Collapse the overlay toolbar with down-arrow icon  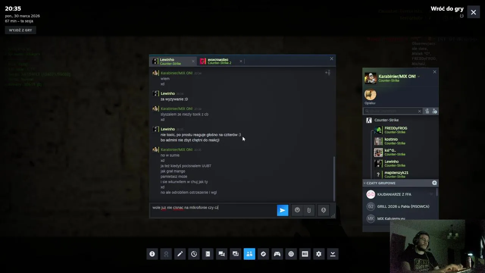(x=333, y=254)
